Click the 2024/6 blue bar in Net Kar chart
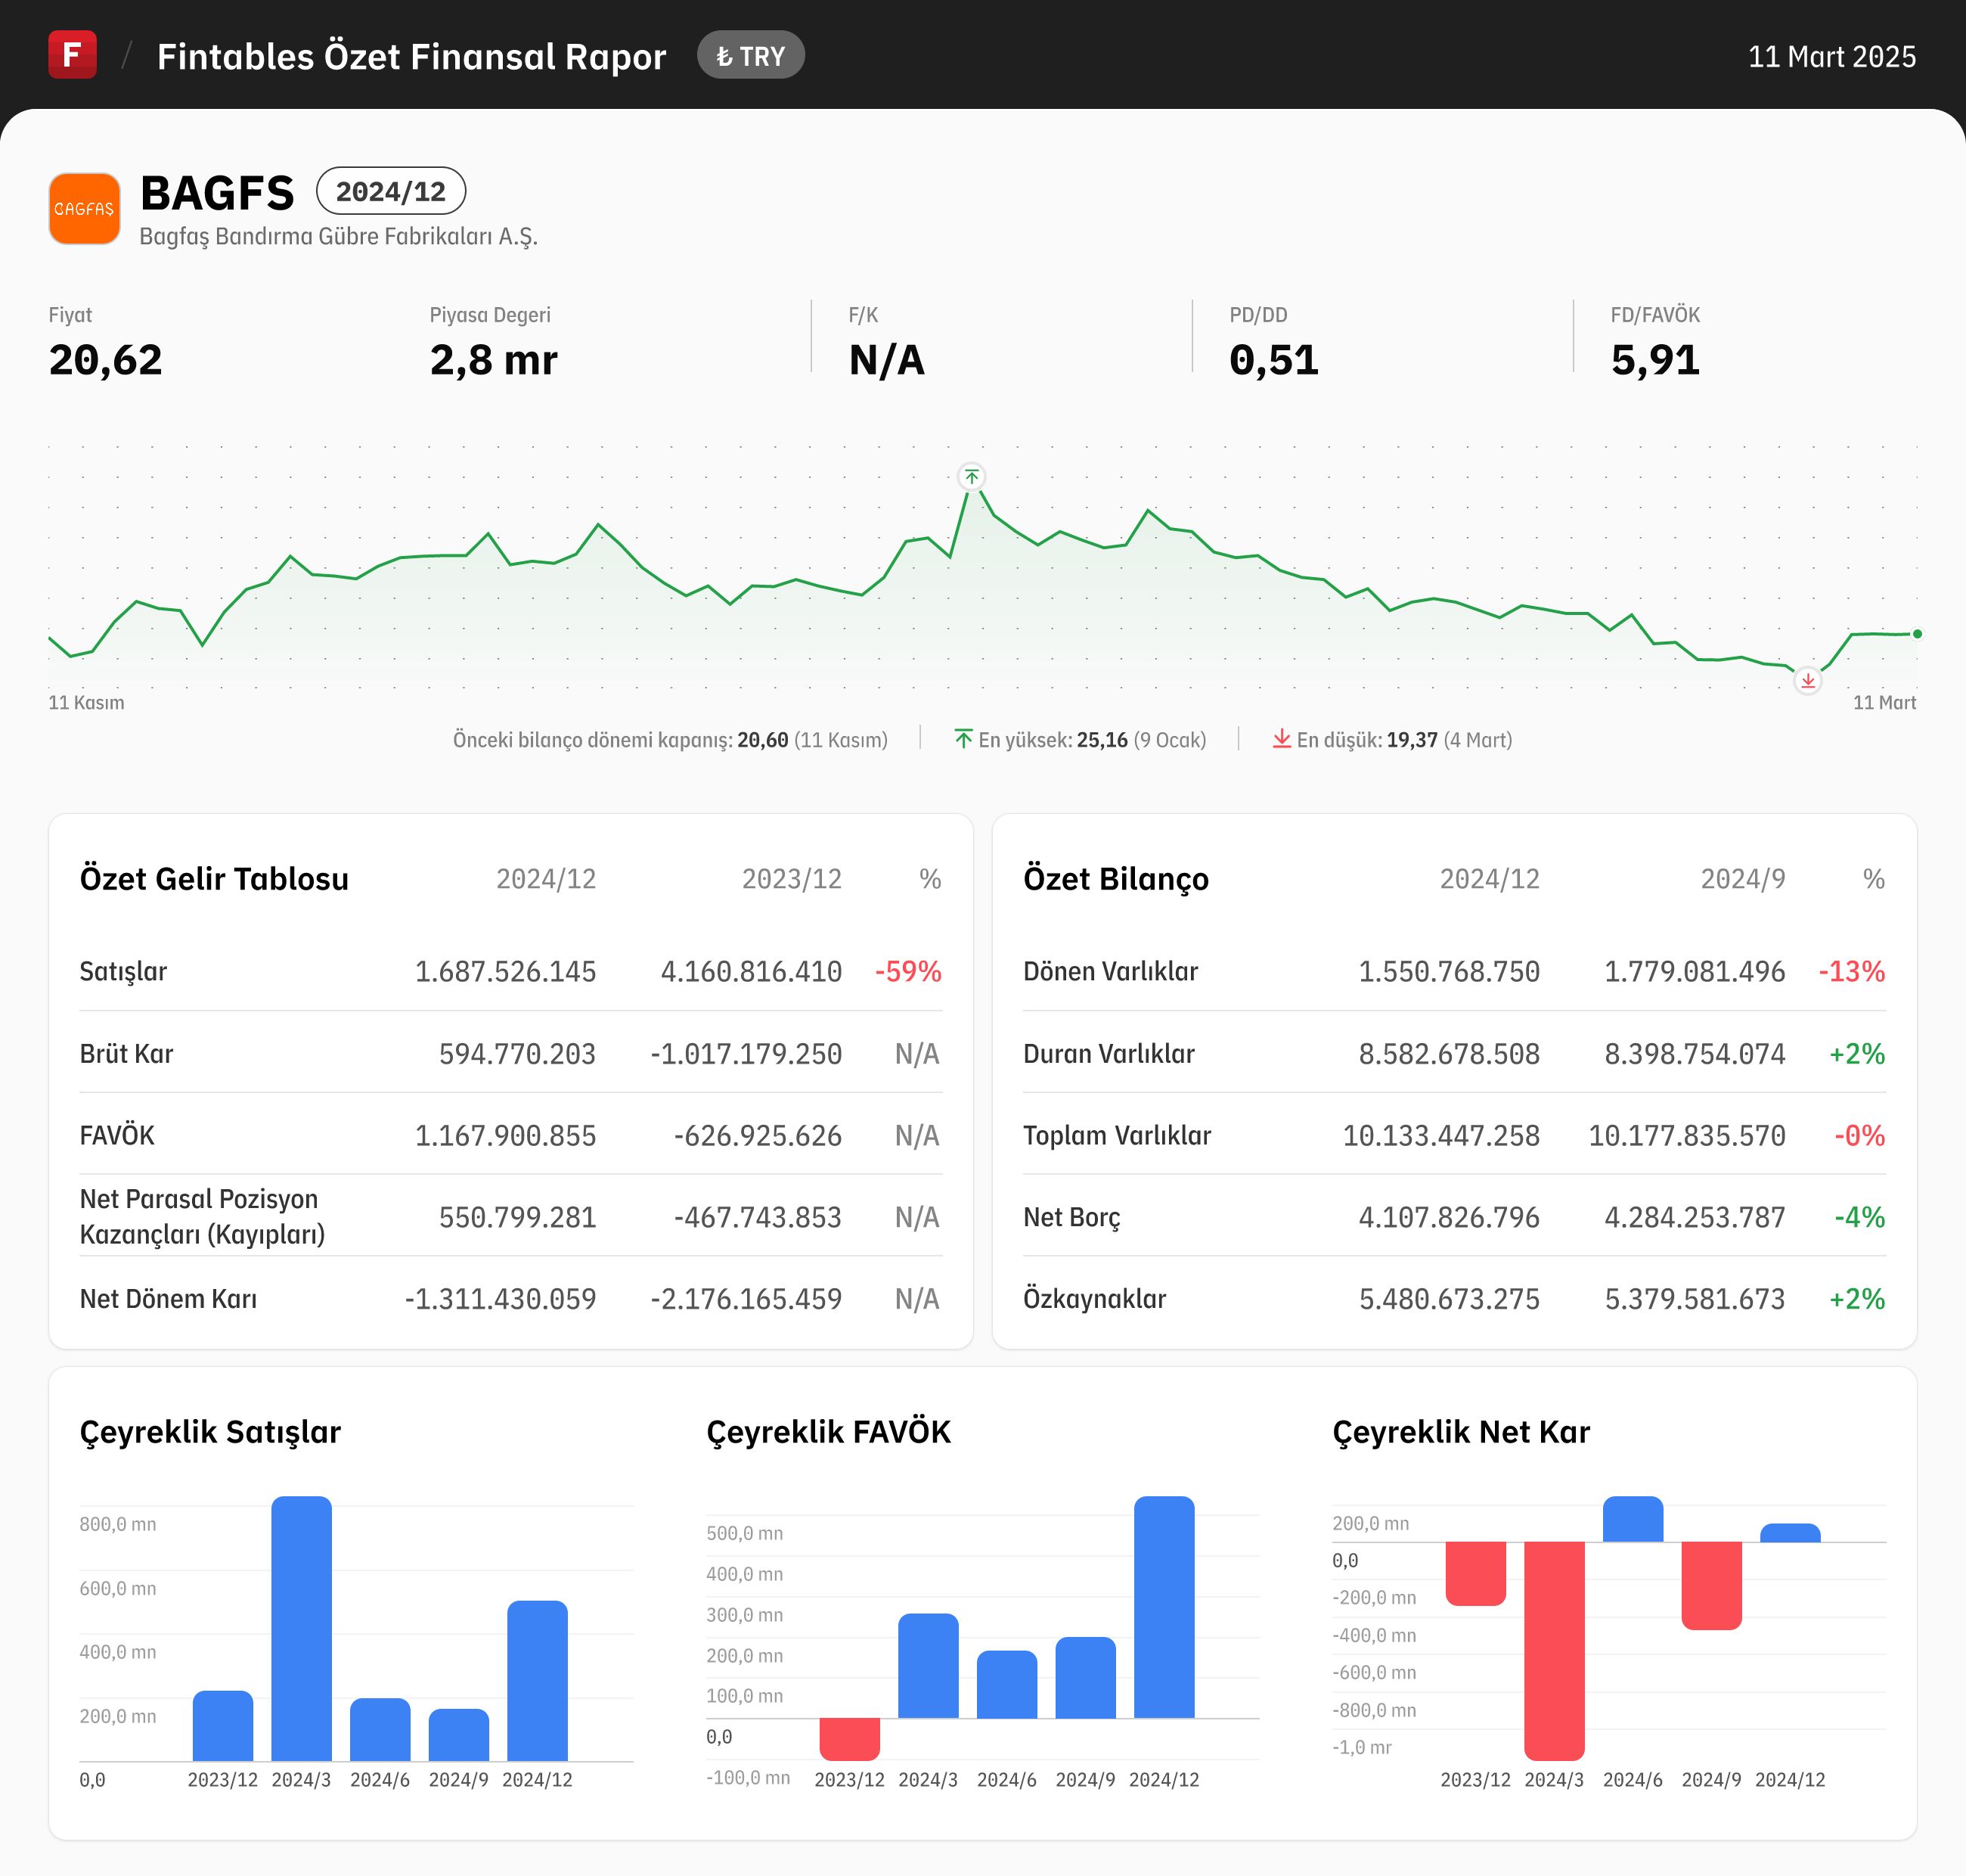The image size is (1966, 1876). pyautogui.click(x=1633, y=1519)
